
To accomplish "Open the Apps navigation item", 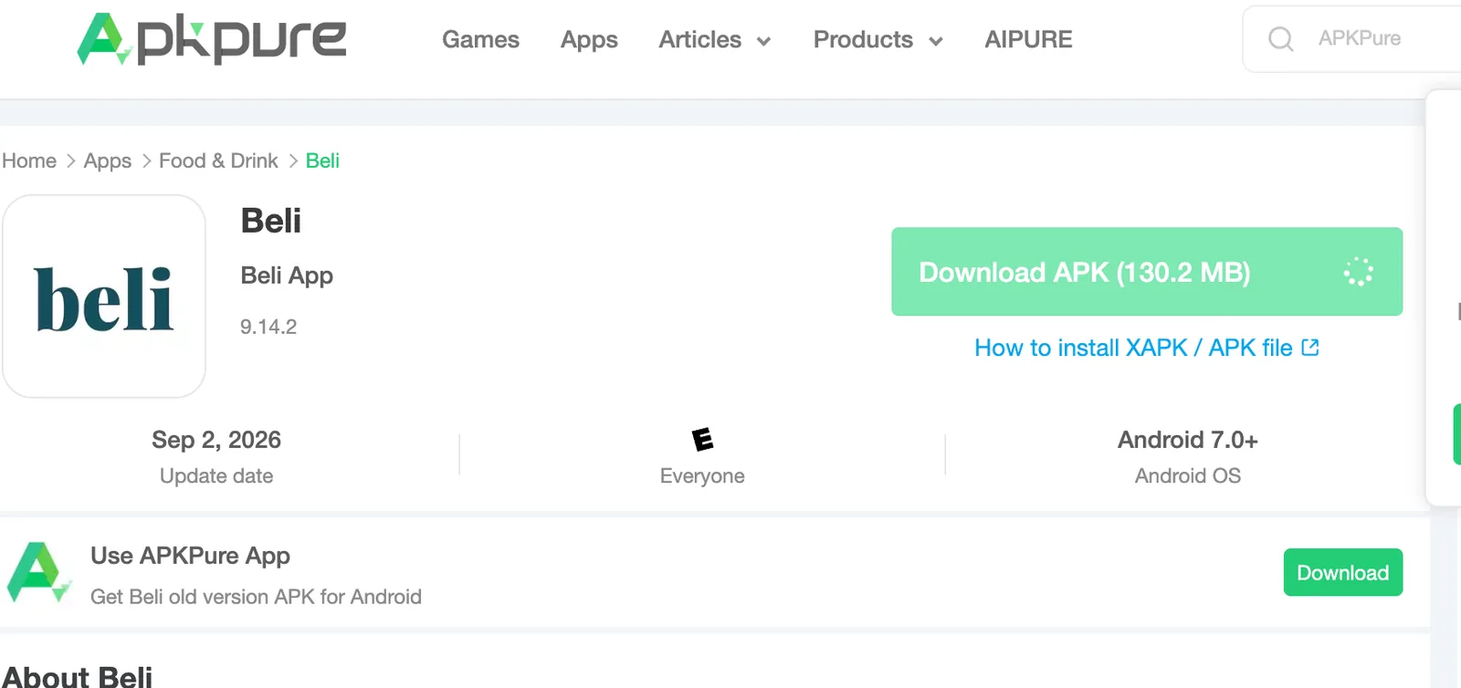I will (589, 39).
